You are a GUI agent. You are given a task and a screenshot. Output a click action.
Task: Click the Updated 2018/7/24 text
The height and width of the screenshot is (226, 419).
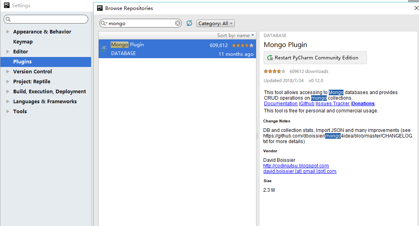coord(284,81)
